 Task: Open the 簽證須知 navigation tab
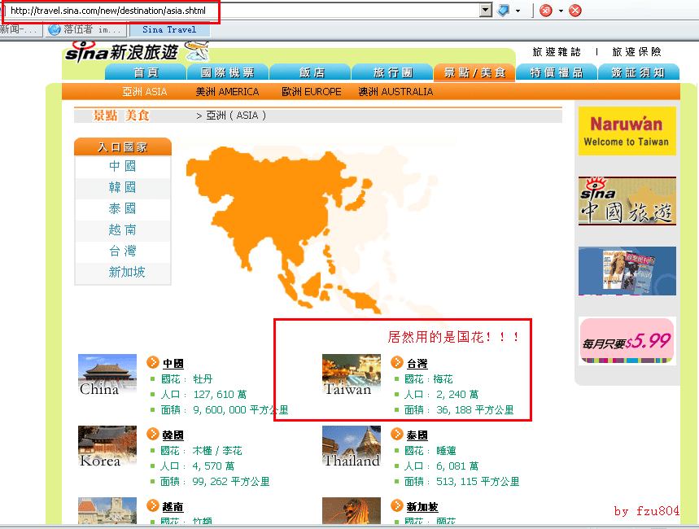tap(638, 72)
